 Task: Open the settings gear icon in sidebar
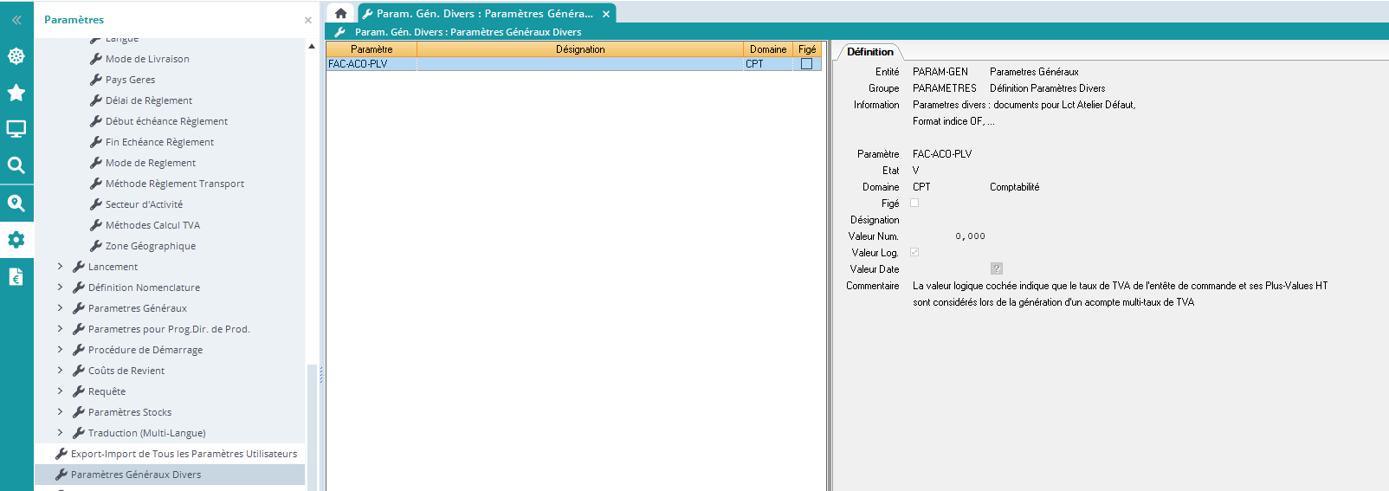(16, 240)
